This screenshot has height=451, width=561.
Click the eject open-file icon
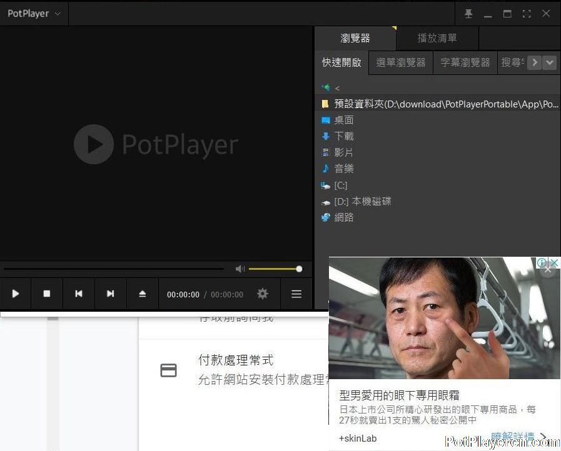point(142,294)
